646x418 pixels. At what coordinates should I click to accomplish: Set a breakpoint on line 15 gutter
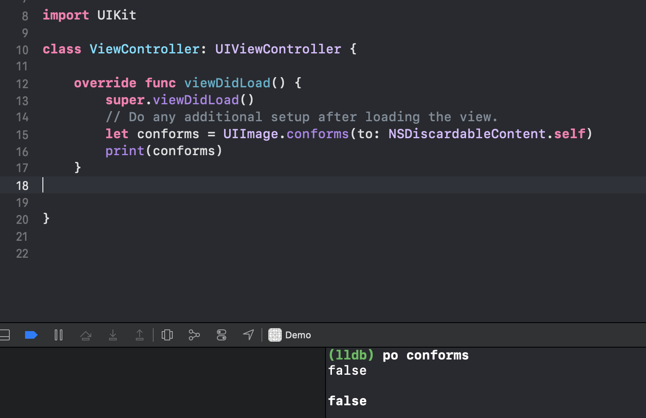pos(22,135)
